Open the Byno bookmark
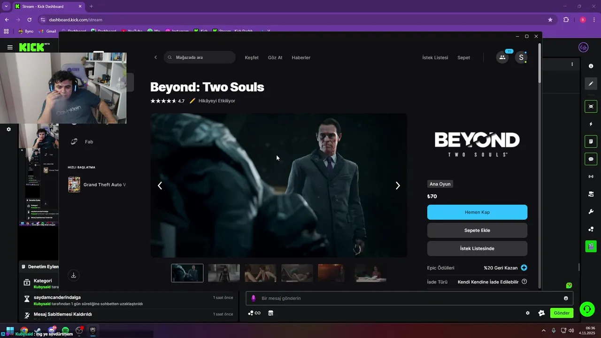 pyautogui.click(x=26, y=31)
